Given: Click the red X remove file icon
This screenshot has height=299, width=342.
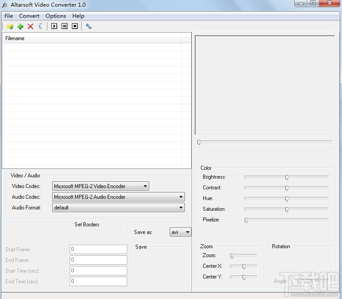Looking at the screenshot, I should click(x=30, y=27).
